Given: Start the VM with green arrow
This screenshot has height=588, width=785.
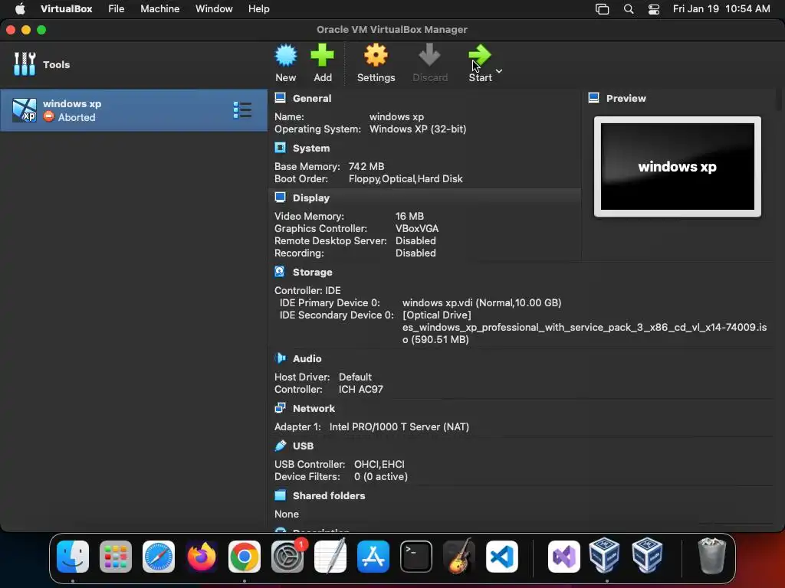Looking at the screenshot, I should (x=480, y=55).
